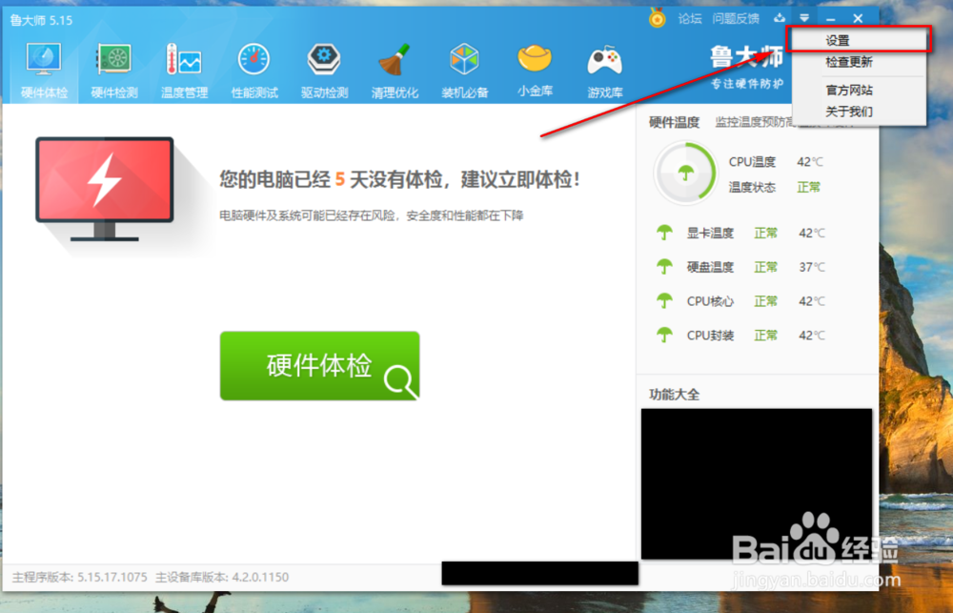
Task: Toggle the 硬盘温度 monitoring indicator
Action: 664,267
